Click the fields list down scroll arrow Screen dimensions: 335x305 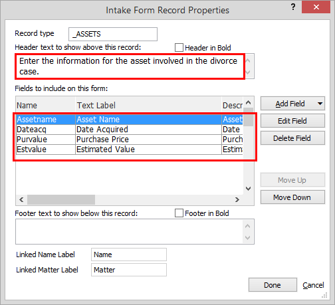pyautogui.click(x=248, y=189)
